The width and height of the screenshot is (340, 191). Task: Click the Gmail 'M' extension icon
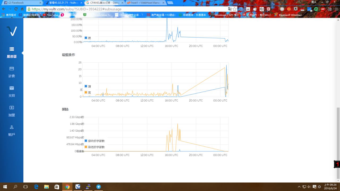[282, 9]
